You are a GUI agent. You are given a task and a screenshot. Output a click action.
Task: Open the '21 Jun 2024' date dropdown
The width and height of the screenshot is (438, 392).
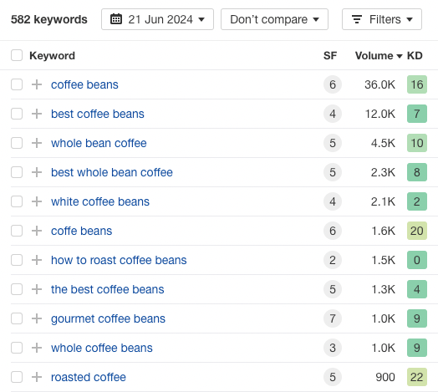tap(157, 19)
